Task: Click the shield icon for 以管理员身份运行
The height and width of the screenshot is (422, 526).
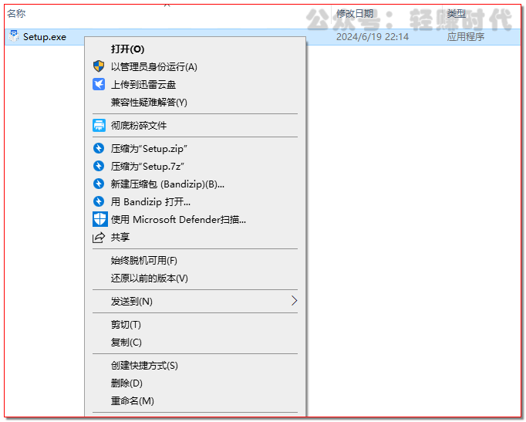Action: [99, 67]
